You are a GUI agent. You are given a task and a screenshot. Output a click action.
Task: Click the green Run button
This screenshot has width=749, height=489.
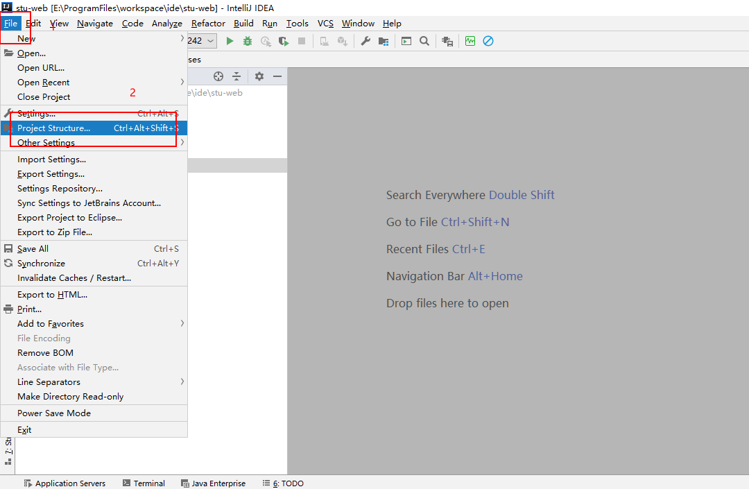coord(230,41)
